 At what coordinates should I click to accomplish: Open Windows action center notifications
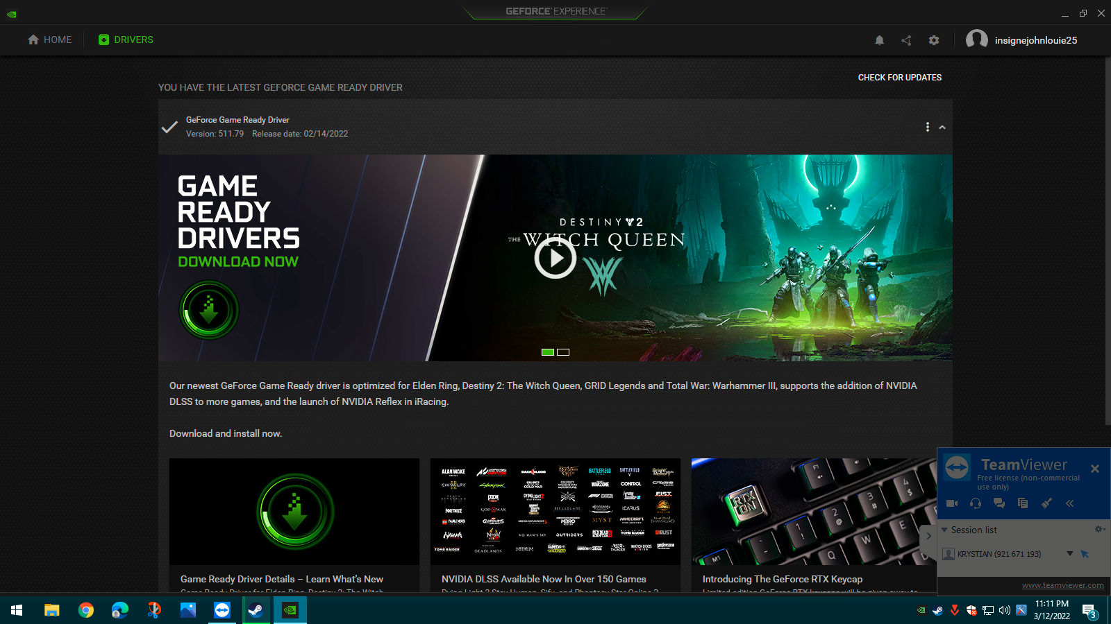(1090, 610)
